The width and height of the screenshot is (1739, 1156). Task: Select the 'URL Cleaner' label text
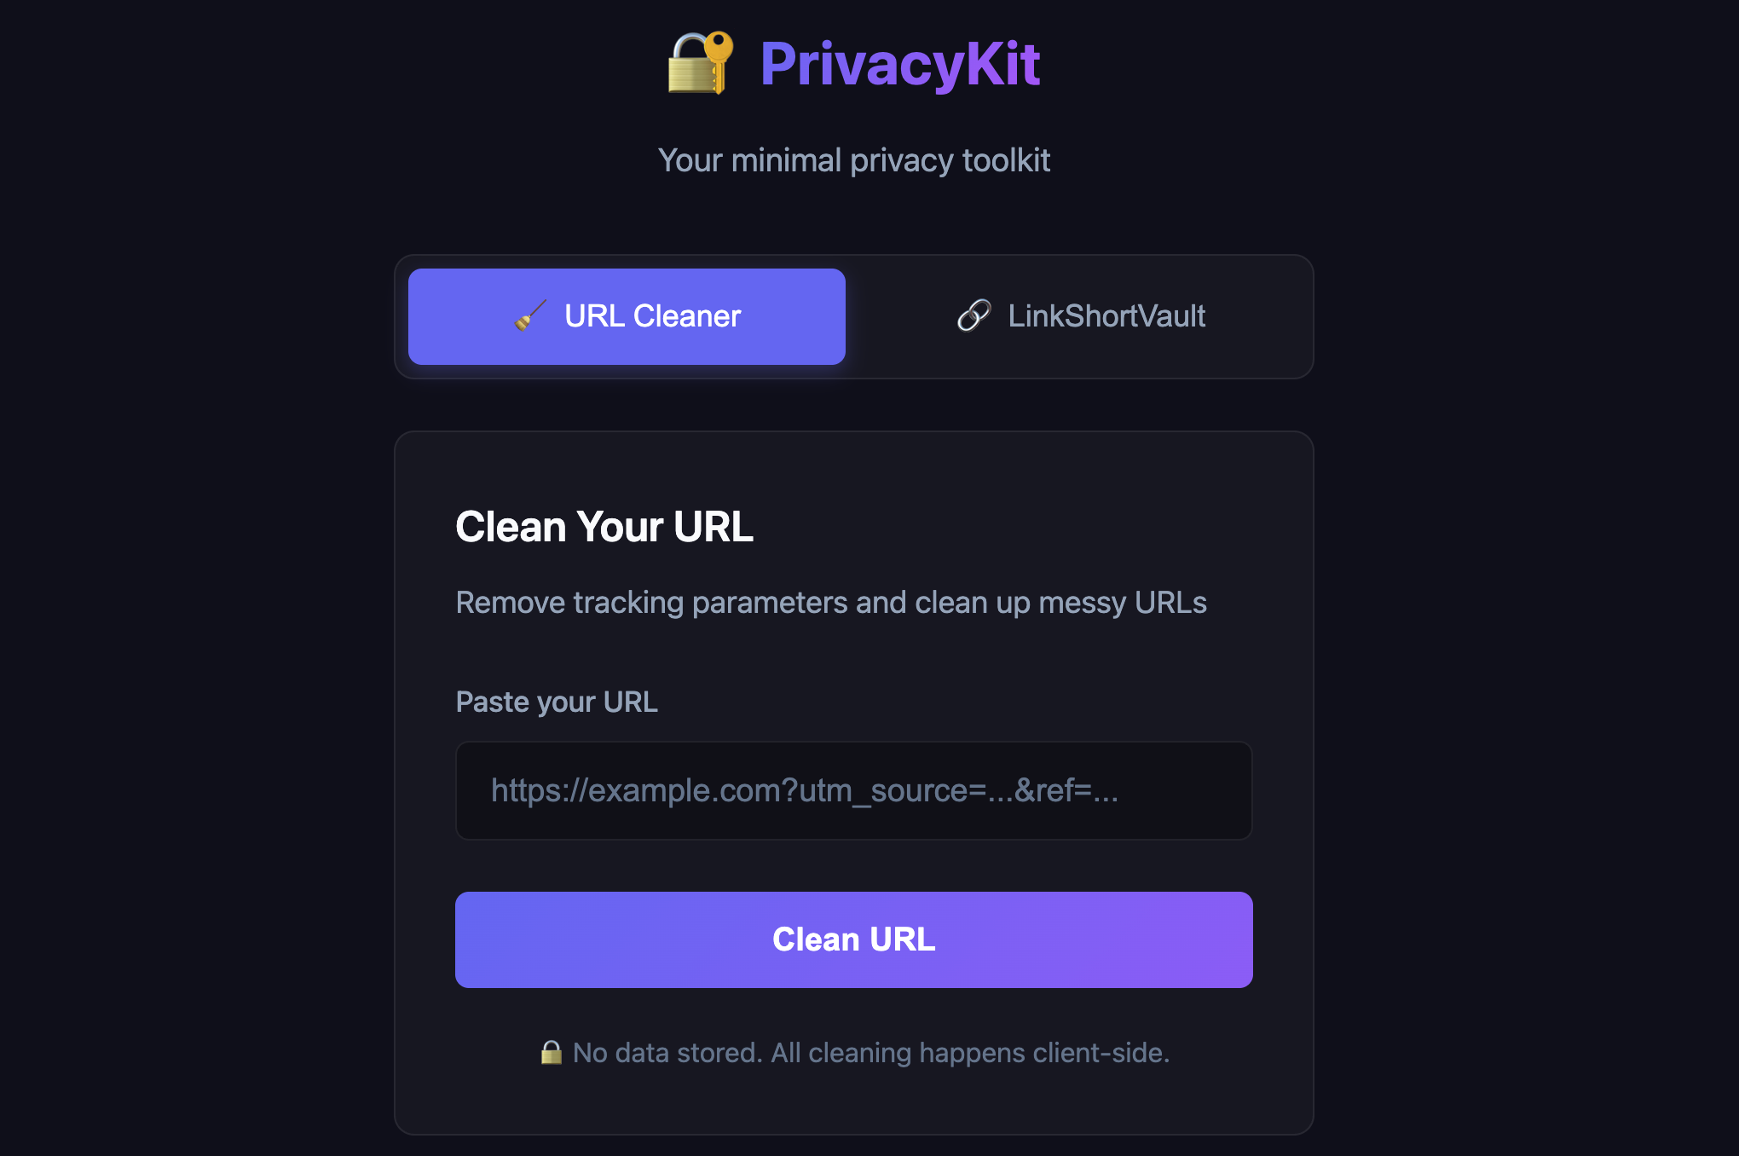[x=652, y=316]
